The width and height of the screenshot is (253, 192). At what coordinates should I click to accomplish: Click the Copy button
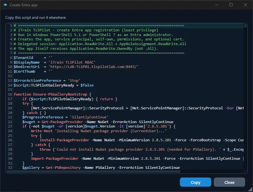point(195,182)
